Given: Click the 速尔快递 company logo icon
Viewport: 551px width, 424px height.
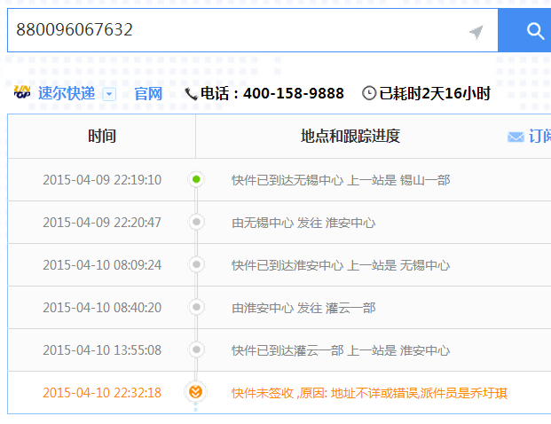Looking at the screenshot, I should [x=22, y=92].
